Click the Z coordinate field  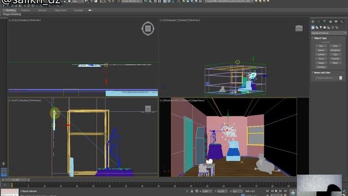tap(237, 191)
